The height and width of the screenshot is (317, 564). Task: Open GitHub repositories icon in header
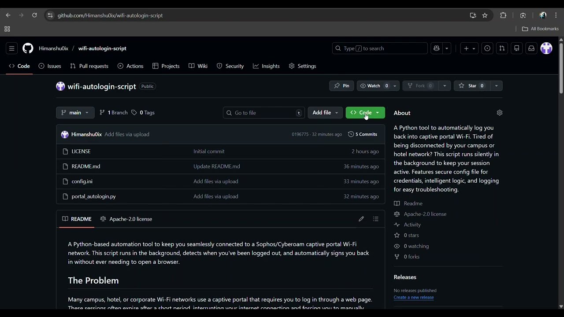coord(517,48)
